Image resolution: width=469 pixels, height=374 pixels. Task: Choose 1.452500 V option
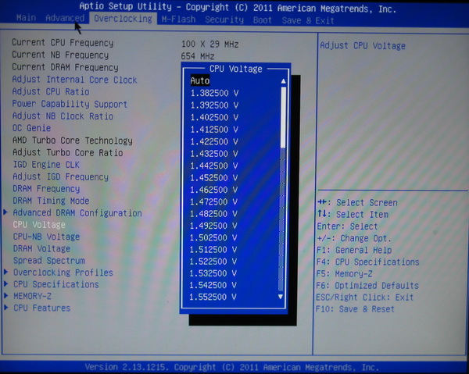click(214, 178)
